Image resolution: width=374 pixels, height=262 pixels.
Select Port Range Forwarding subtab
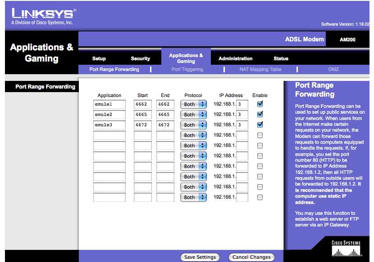click(114, 70)
